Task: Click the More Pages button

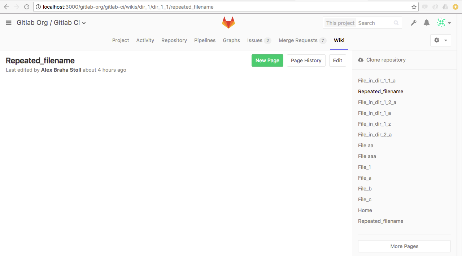Action: tap(404, 246)
